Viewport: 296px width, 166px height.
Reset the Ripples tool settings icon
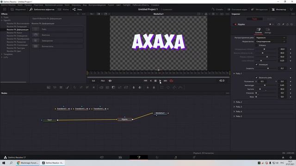(x=292, y=24)
